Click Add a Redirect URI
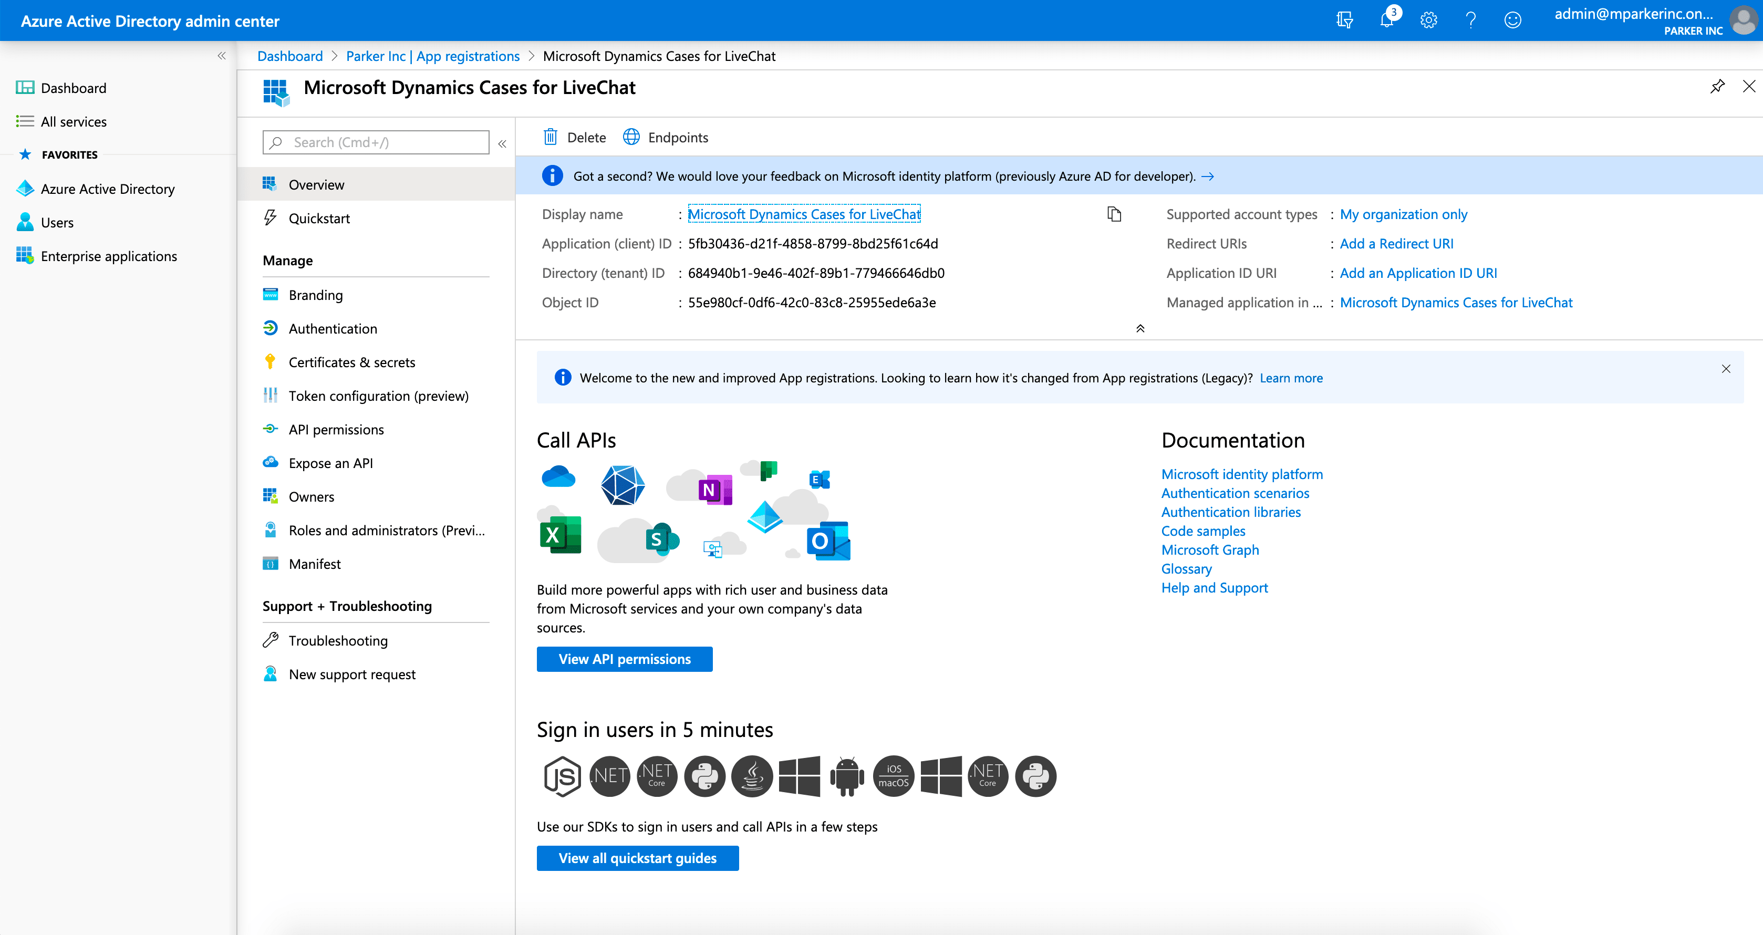The width and height of the screenshot is (1763, 935). (x=1396, y=244)
